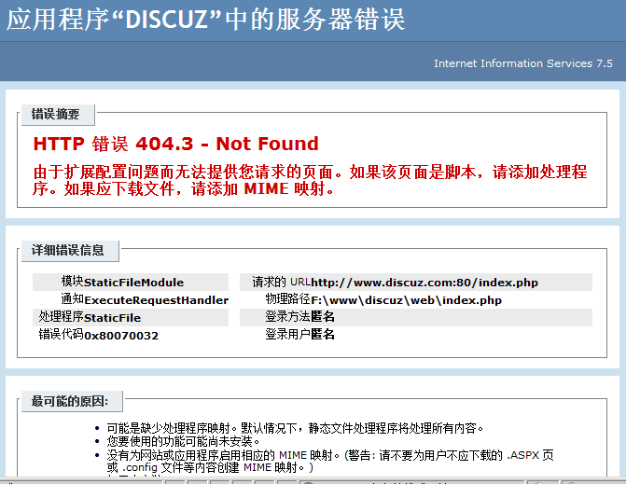Click the 物理路径 field label
Viewport: 626px width, 484px height.
tap(287, 299)
